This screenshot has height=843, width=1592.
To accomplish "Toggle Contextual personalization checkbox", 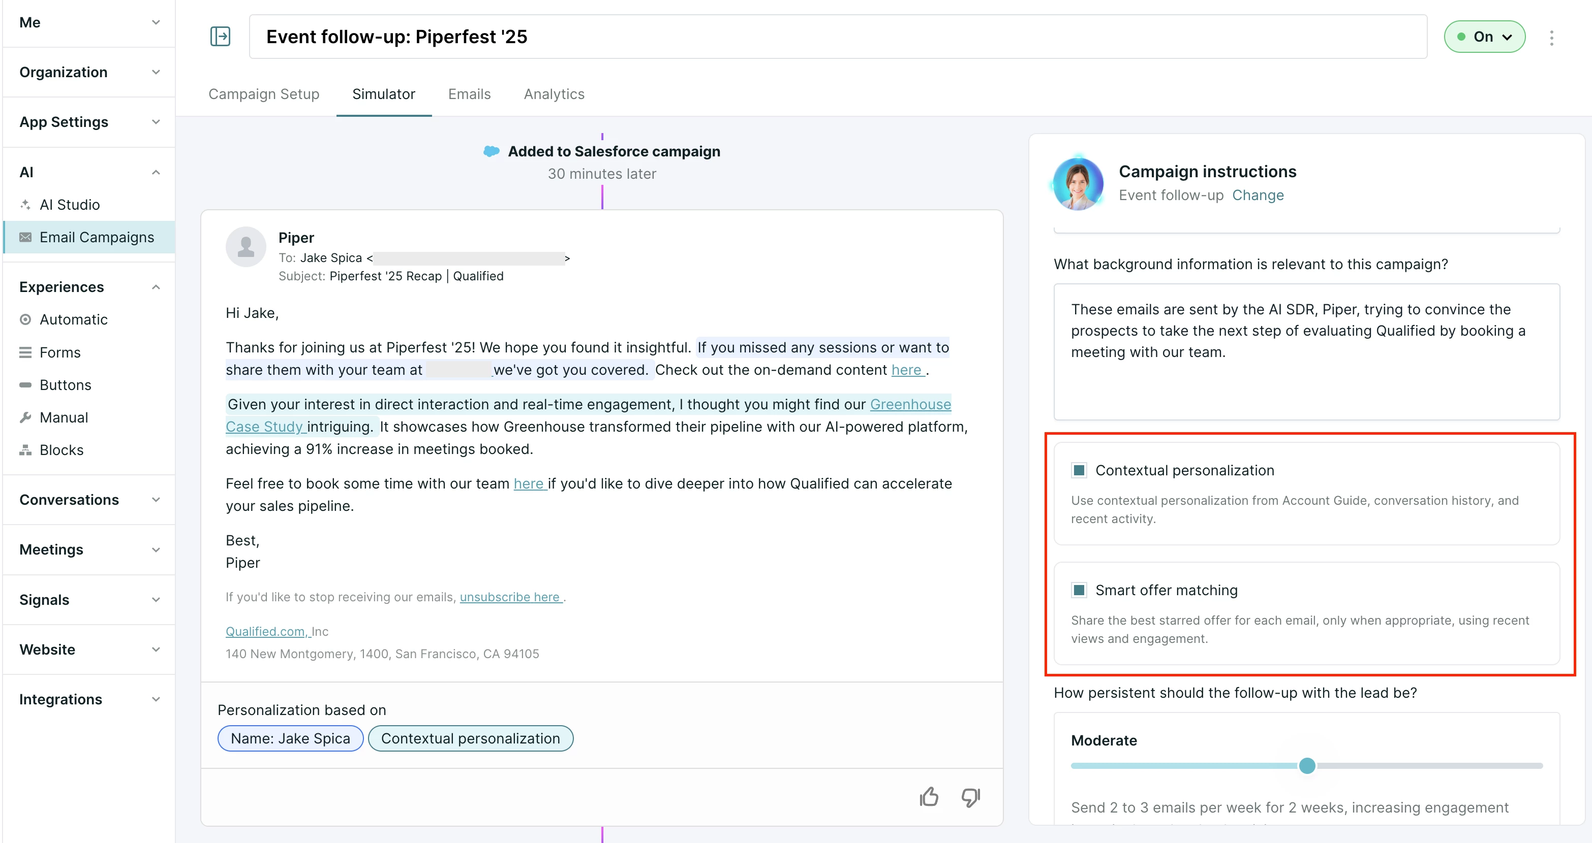I will click(1079, 471).
